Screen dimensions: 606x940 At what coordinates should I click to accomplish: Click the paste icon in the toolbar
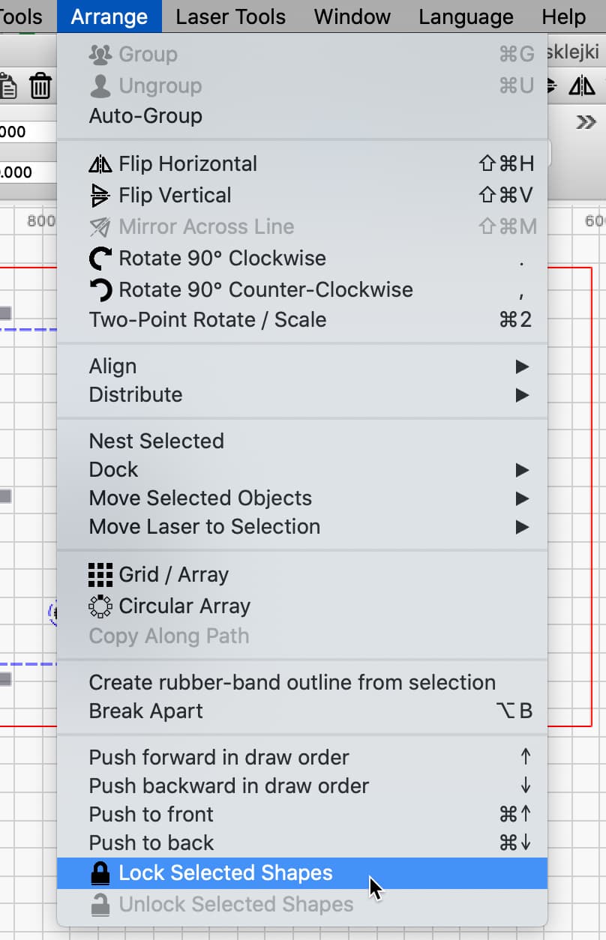[9, 85]
